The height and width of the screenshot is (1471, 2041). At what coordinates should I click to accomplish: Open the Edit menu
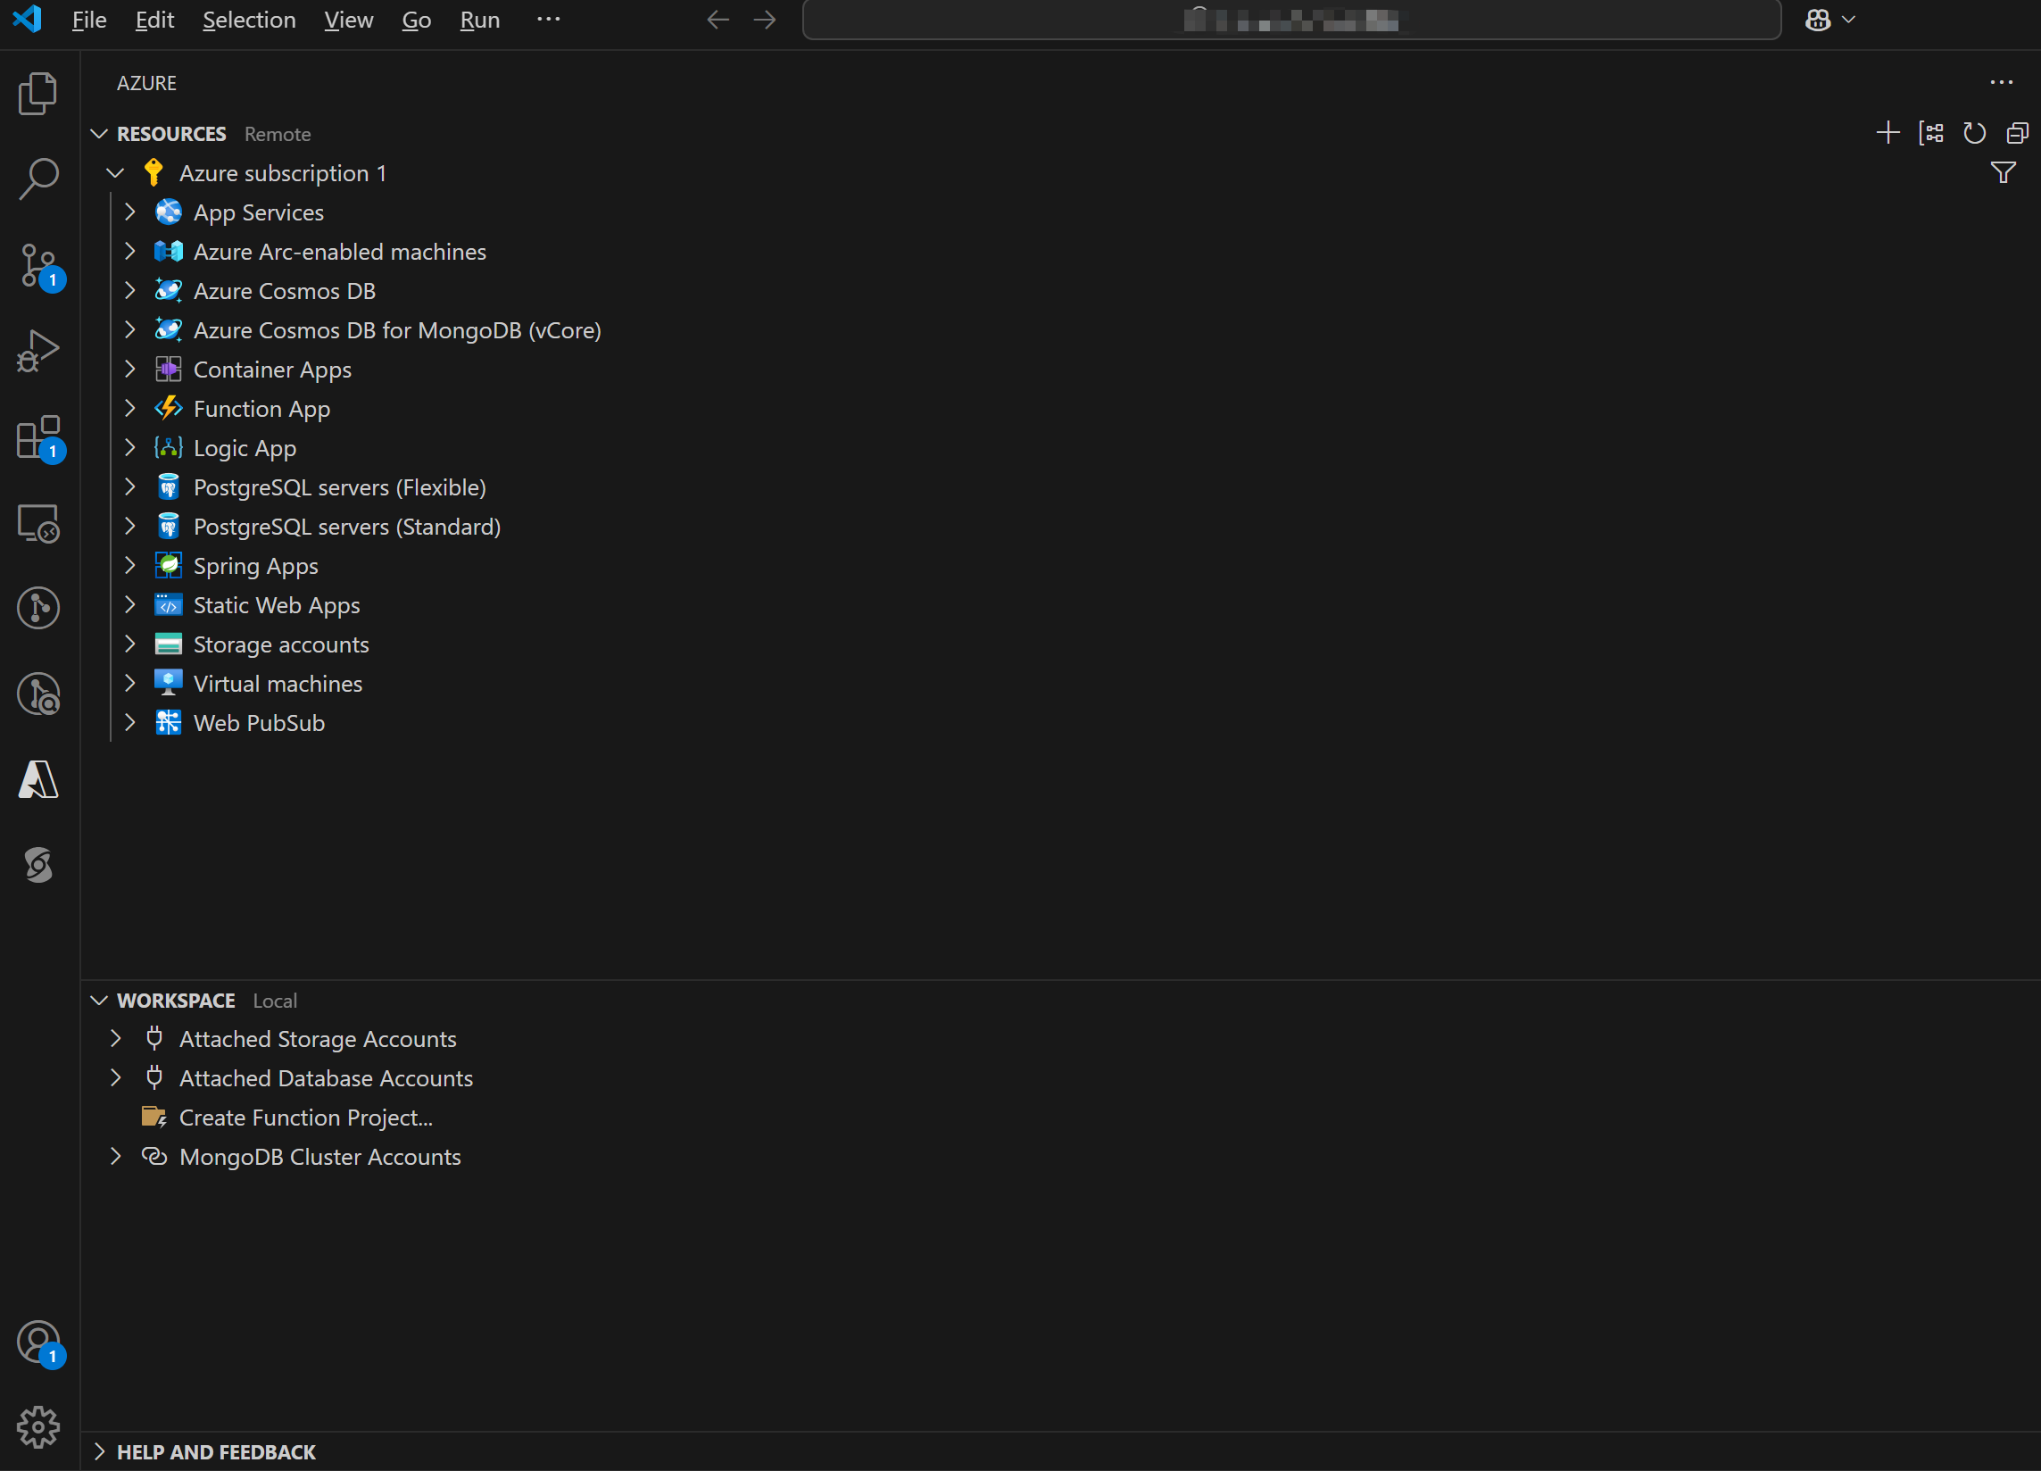pos(154,20)
